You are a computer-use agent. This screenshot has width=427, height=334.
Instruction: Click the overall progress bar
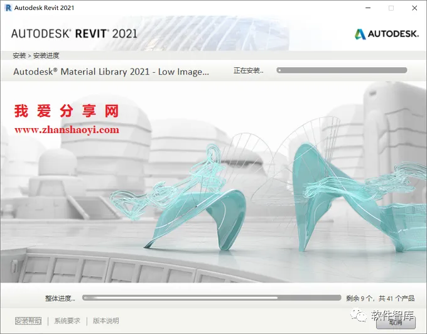coord(212,298)
